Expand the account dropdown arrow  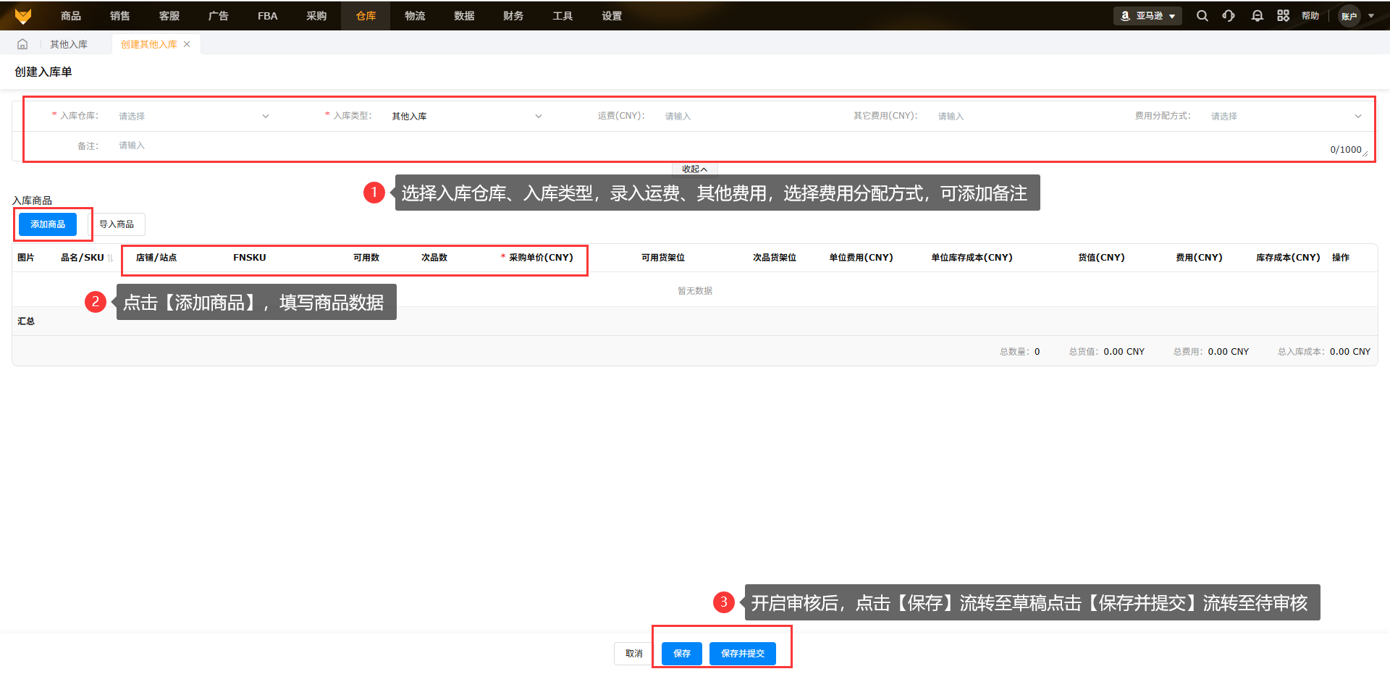pos(1371,16)
